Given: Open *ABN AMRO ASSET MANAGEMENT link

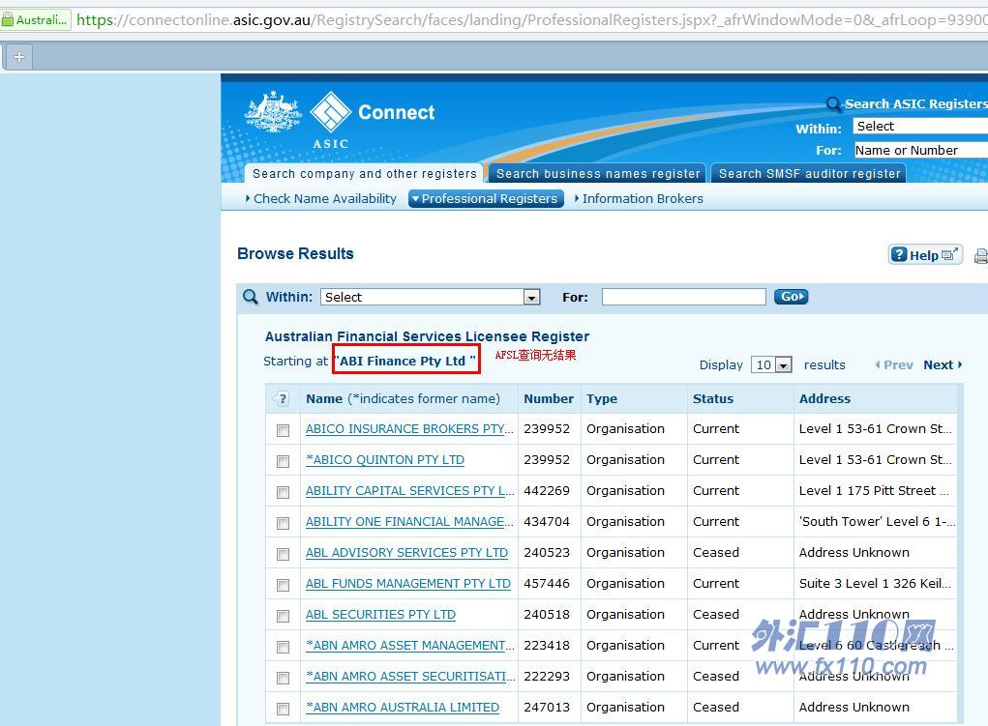Looking at the screenshot, I should click(x=409, y=645).
